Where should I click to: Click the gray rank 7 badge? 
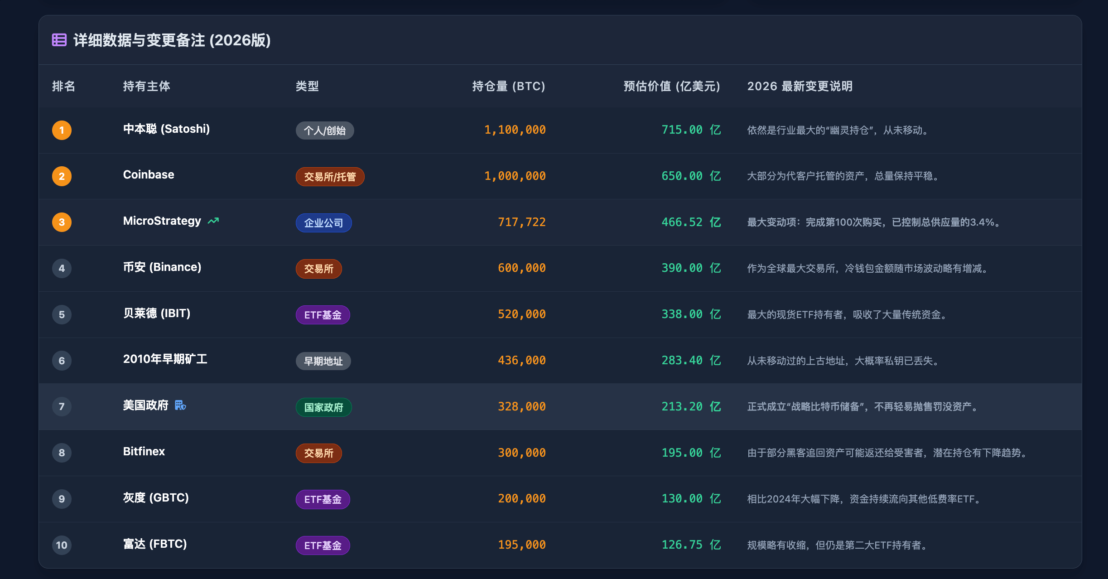pos(62,406)
